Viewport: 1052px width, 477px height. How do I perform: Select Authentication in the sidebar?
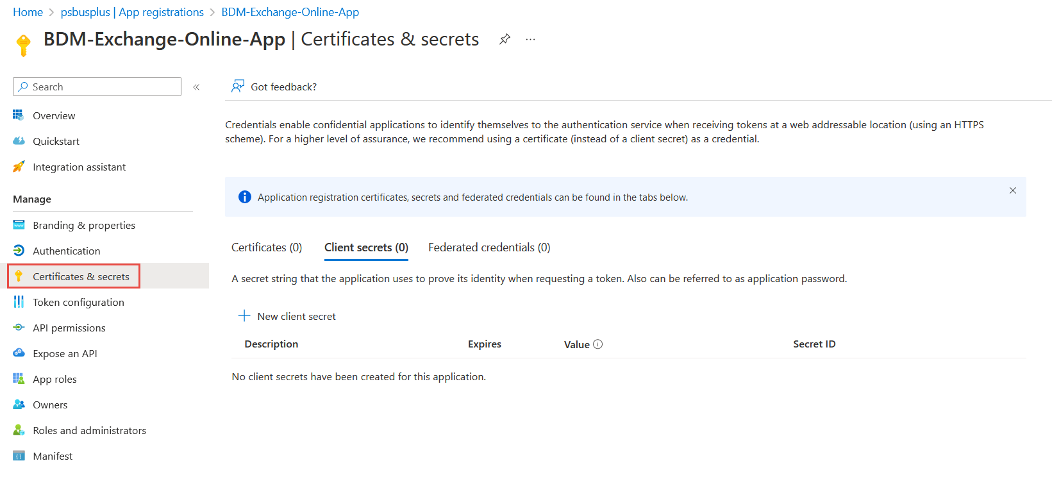click(67, 251)
